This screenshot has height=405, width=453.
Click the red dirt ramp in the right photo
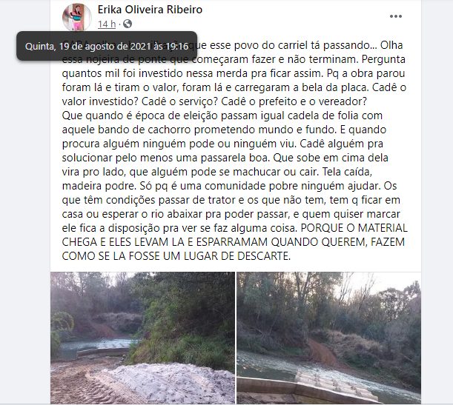point(323,353)
